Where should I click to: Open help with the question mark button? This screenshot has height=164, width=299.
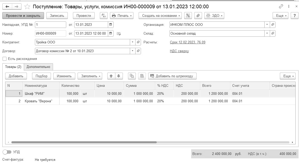(294, 15)
